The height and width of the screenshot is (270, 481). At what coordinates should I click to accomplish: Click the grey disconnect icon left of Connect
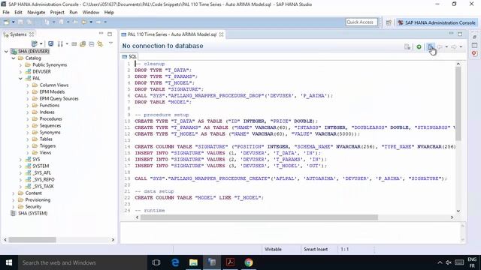coord(407,46)
